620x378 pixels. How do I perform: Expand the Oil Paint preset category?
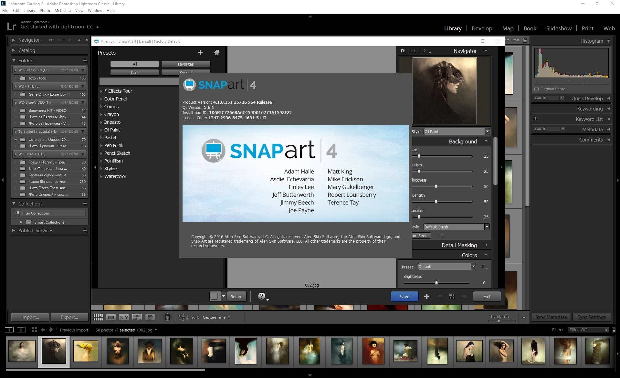(101, 130)
